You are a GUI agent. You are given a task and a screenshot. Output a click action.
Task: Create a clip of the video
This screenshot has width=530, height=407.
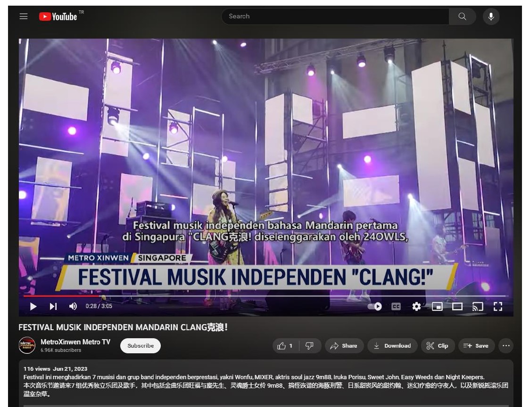pyautogui.click(x=438, y=346)
